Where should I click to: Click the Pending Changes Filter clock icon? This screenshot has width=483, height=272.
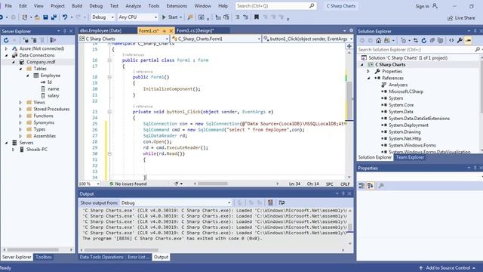[403, 40]
